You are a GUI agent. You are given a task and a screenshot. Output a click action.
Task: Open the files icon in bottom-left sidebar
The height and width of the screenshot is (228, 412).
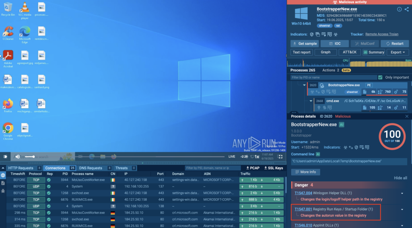click(3, 183)
